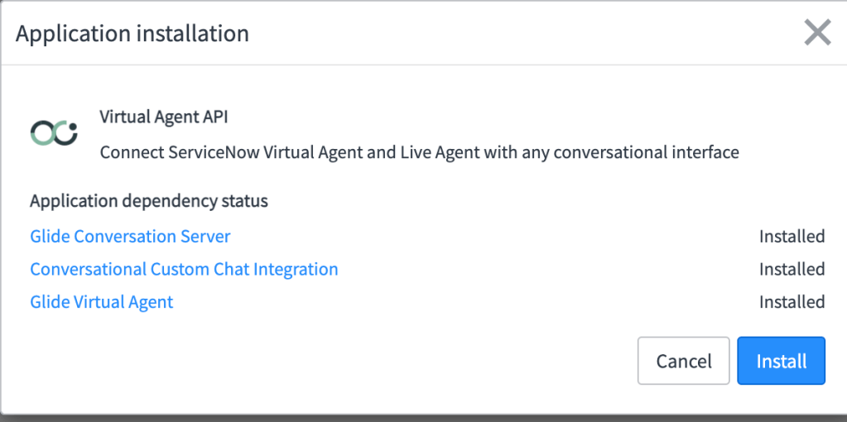Click Installed status beside Glide Virtual Agent

792,302
